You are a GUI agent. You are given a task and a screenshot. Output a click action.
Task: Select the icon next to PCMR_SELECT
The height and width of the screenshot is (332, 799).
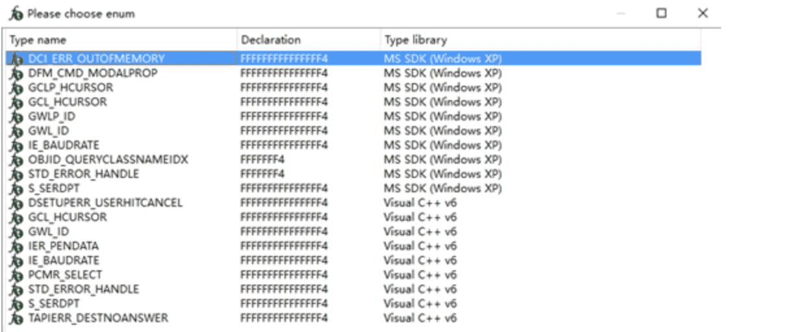click(x=17, y=275)
